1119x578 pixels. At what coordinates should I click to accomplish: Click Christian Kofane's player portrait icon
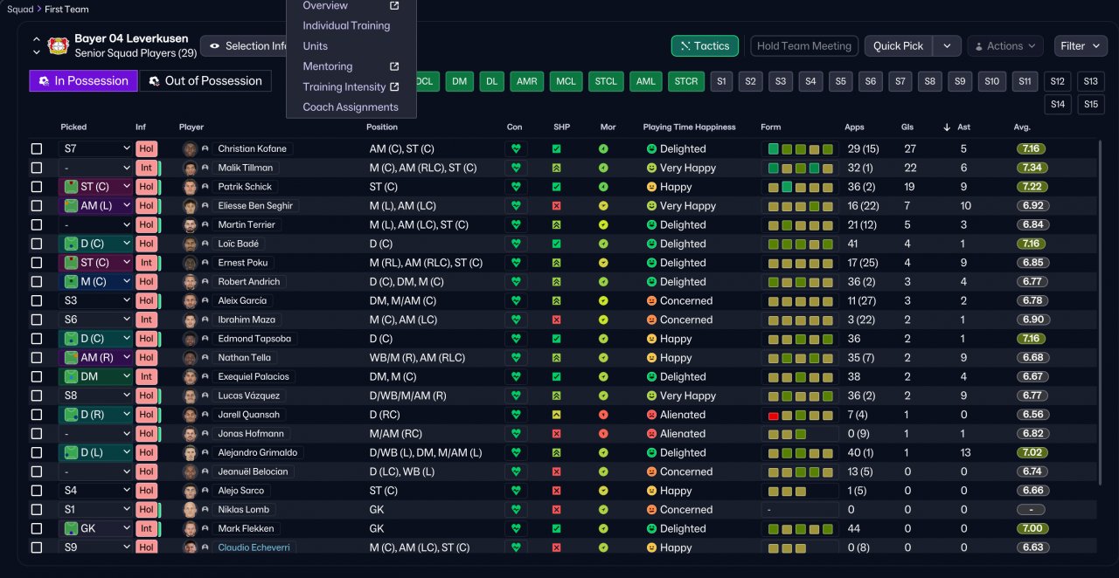click(190, 148)
